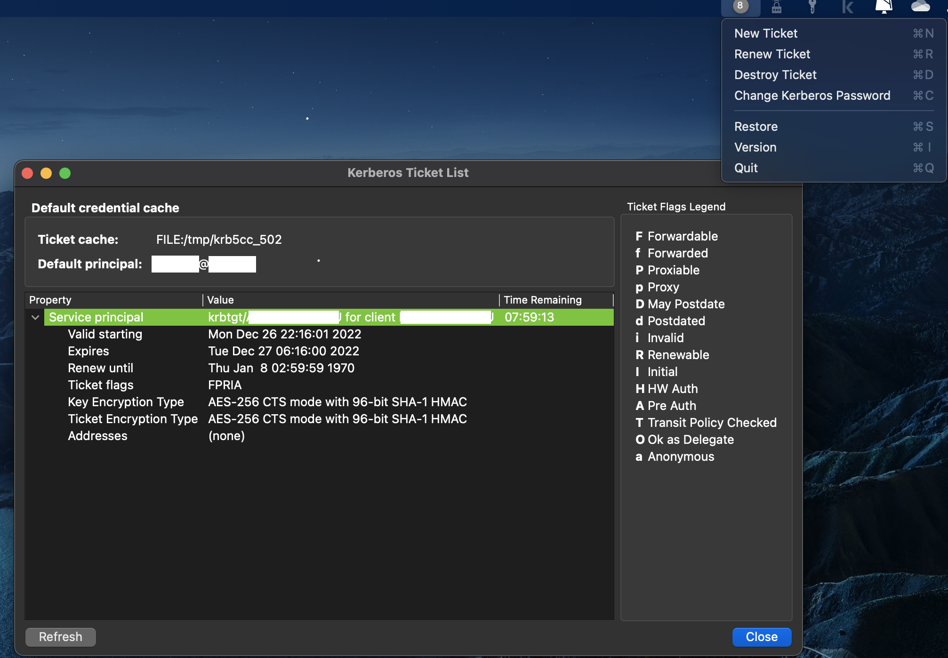Click the key icon in menu bar
The height and width of the screenshot is (658, 948).
(812, 7)
